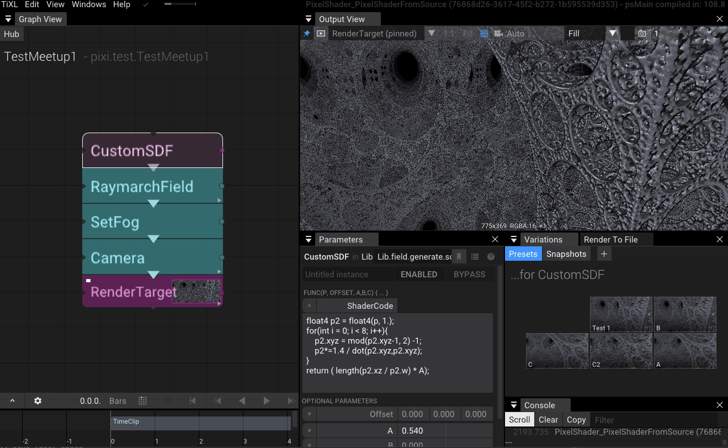Open the list icon in the Parameters header
Image resolution: width=728 pixels, height=448 pixels.
pyautogui.click(x=475, y=256)
